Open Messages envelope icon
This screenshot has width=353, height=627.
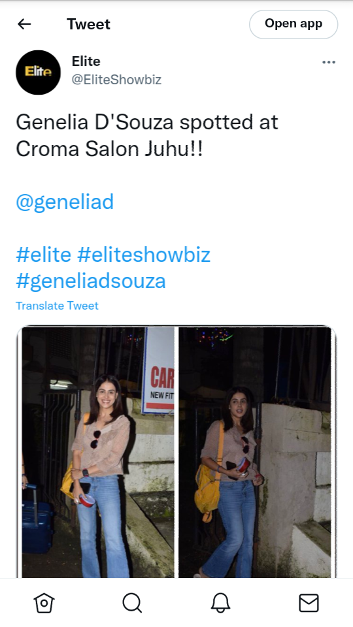pyautogui.click(x=309, y=603)
